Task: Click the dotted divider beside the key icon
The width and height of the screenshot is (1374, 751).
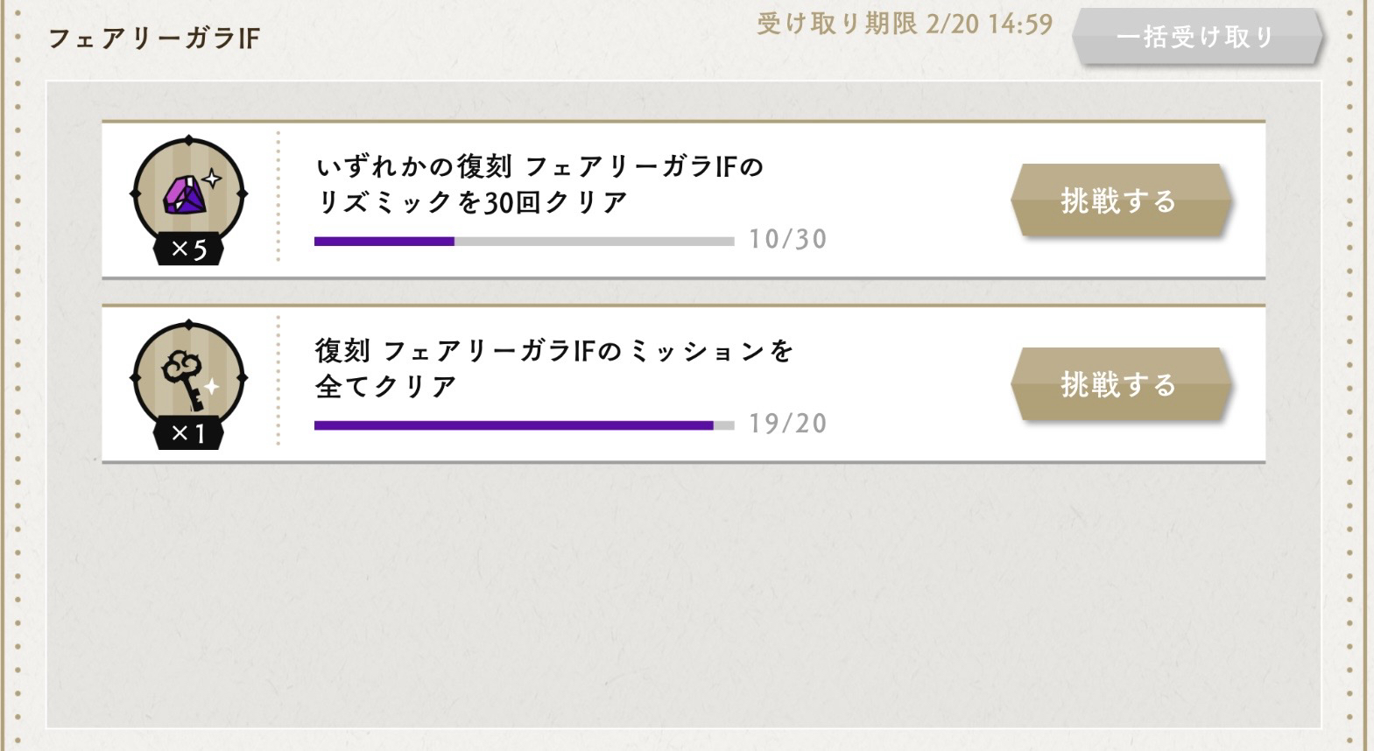Action: tap(278, 381)
